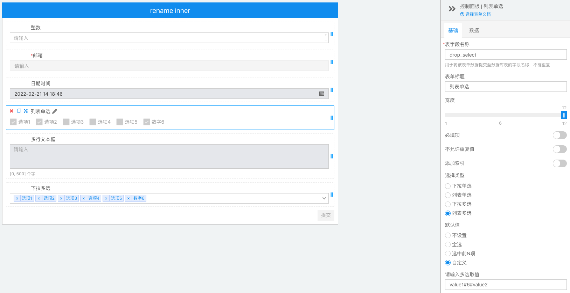Click the 提交 submit button
The width and height of the screenshot is (570, 293).
click(326, 215)
